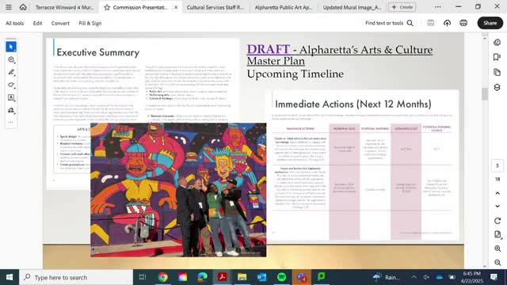Go to previous page up chevron
Viewport: 507px width, 285px height.
pyautogui.click(x=497, y=193)
